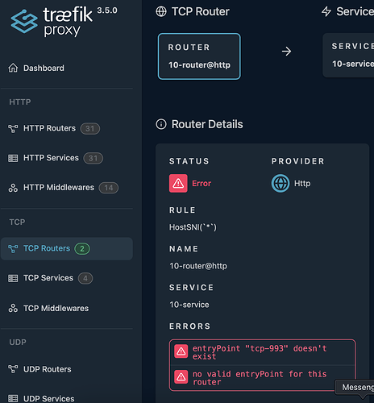374x403 pixels.
Task: Open the 10-service service card
Action: tap(348, 56)
